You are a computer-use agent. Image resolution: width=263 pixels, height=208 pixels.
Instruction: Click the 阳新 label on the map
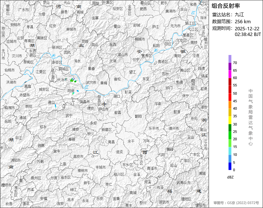[x=71, y=91]
